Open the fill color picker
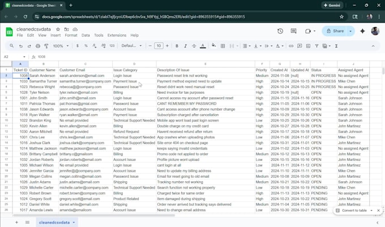Viewport: 385px width, 227px height. click(213, 45)
